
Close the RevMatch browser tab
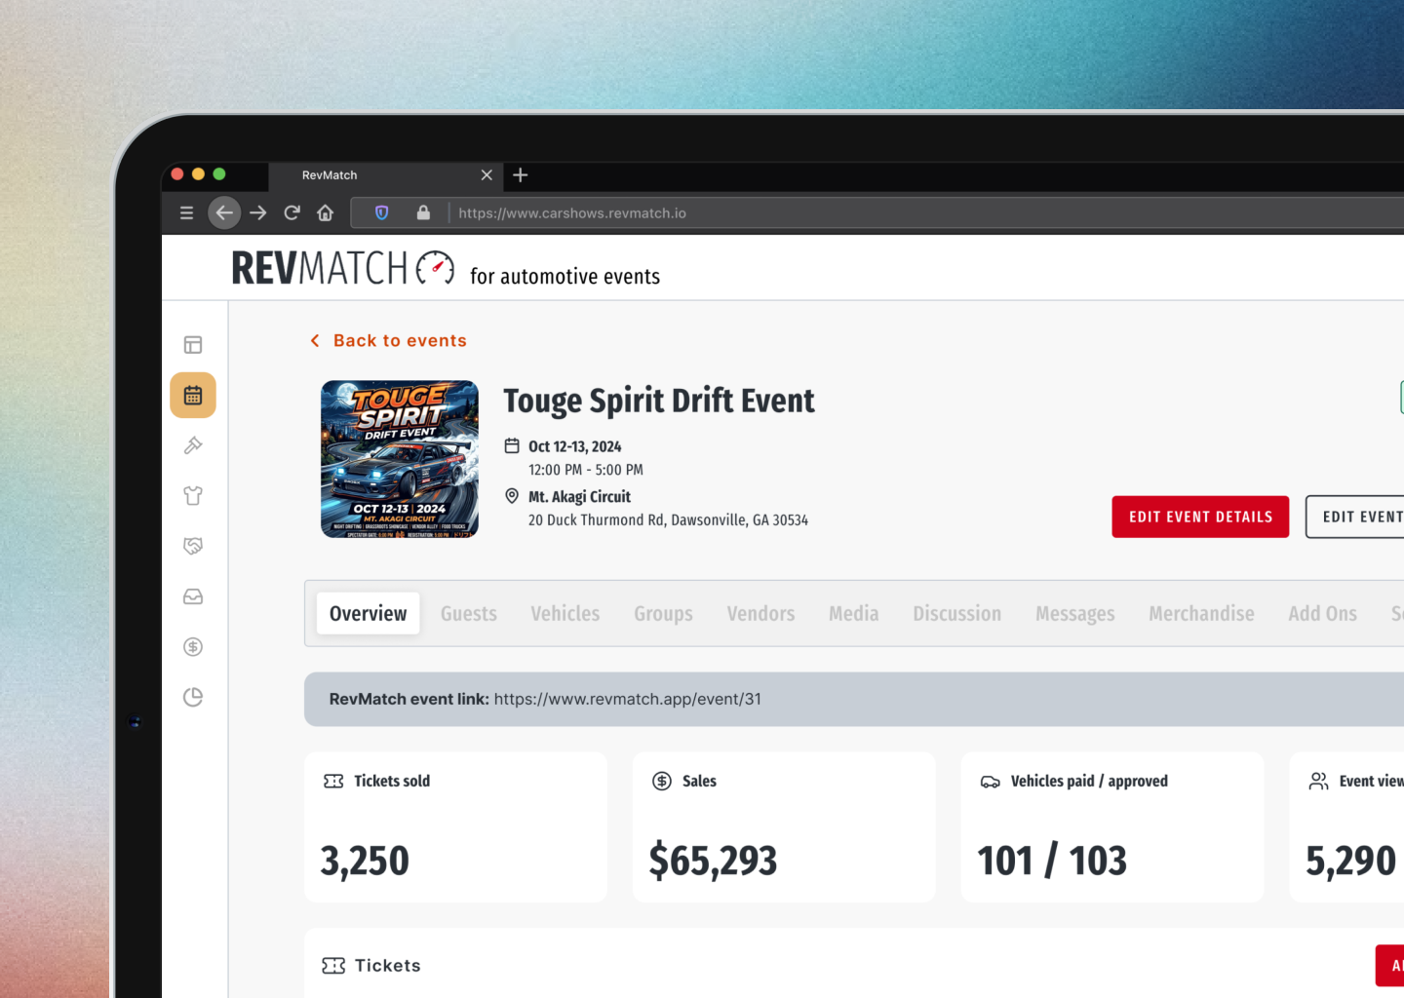(487, 175)
